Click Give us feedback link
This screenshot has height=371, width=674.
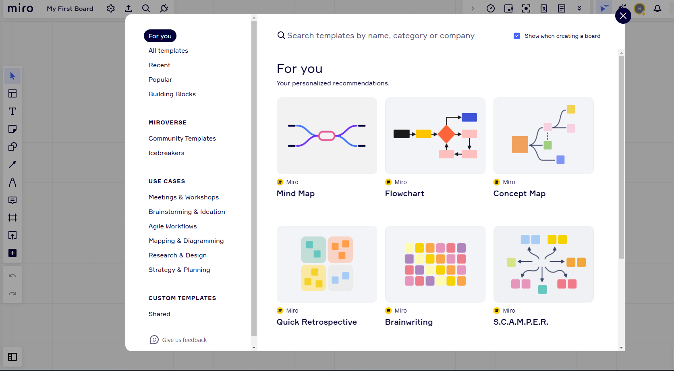[184, 340]
